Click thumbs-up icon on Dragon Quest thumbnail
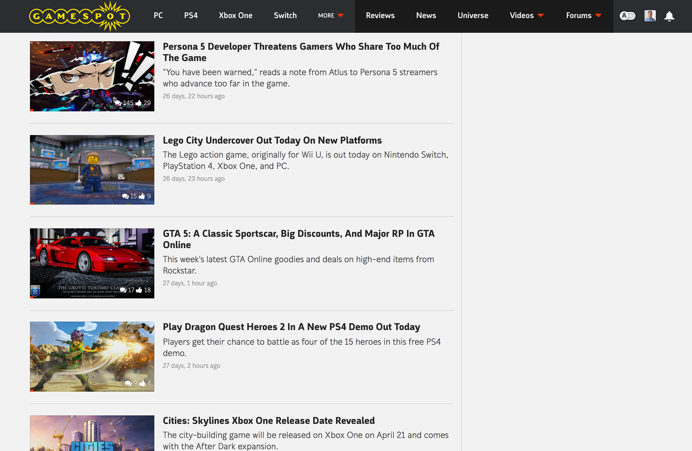The width and height of the screenshot is (692, 451). [142, 383]
